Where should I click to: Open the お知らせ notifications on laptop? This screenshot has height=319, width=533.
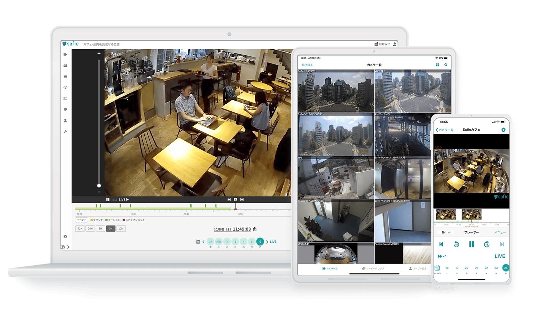pos(382,44)
